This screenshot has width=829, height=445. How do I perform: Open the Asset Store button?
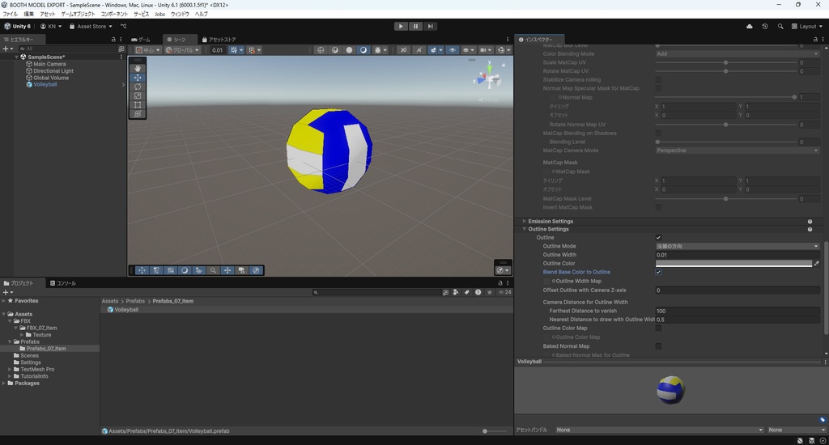click(91, 26)
